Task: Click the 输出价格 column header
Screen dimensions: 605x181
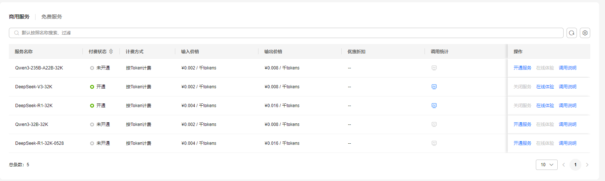Action: (273, 52)
